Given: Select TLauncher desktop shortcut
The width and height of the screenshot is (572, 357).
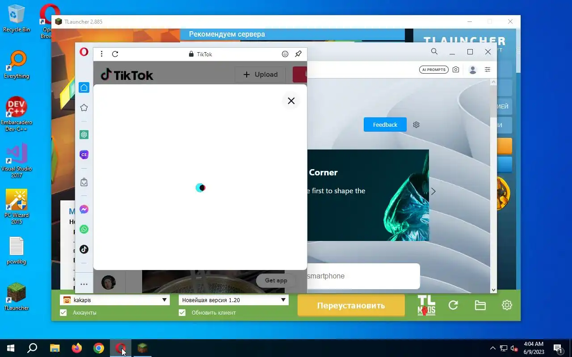Looking at the screenshot, I should (17, 297).
